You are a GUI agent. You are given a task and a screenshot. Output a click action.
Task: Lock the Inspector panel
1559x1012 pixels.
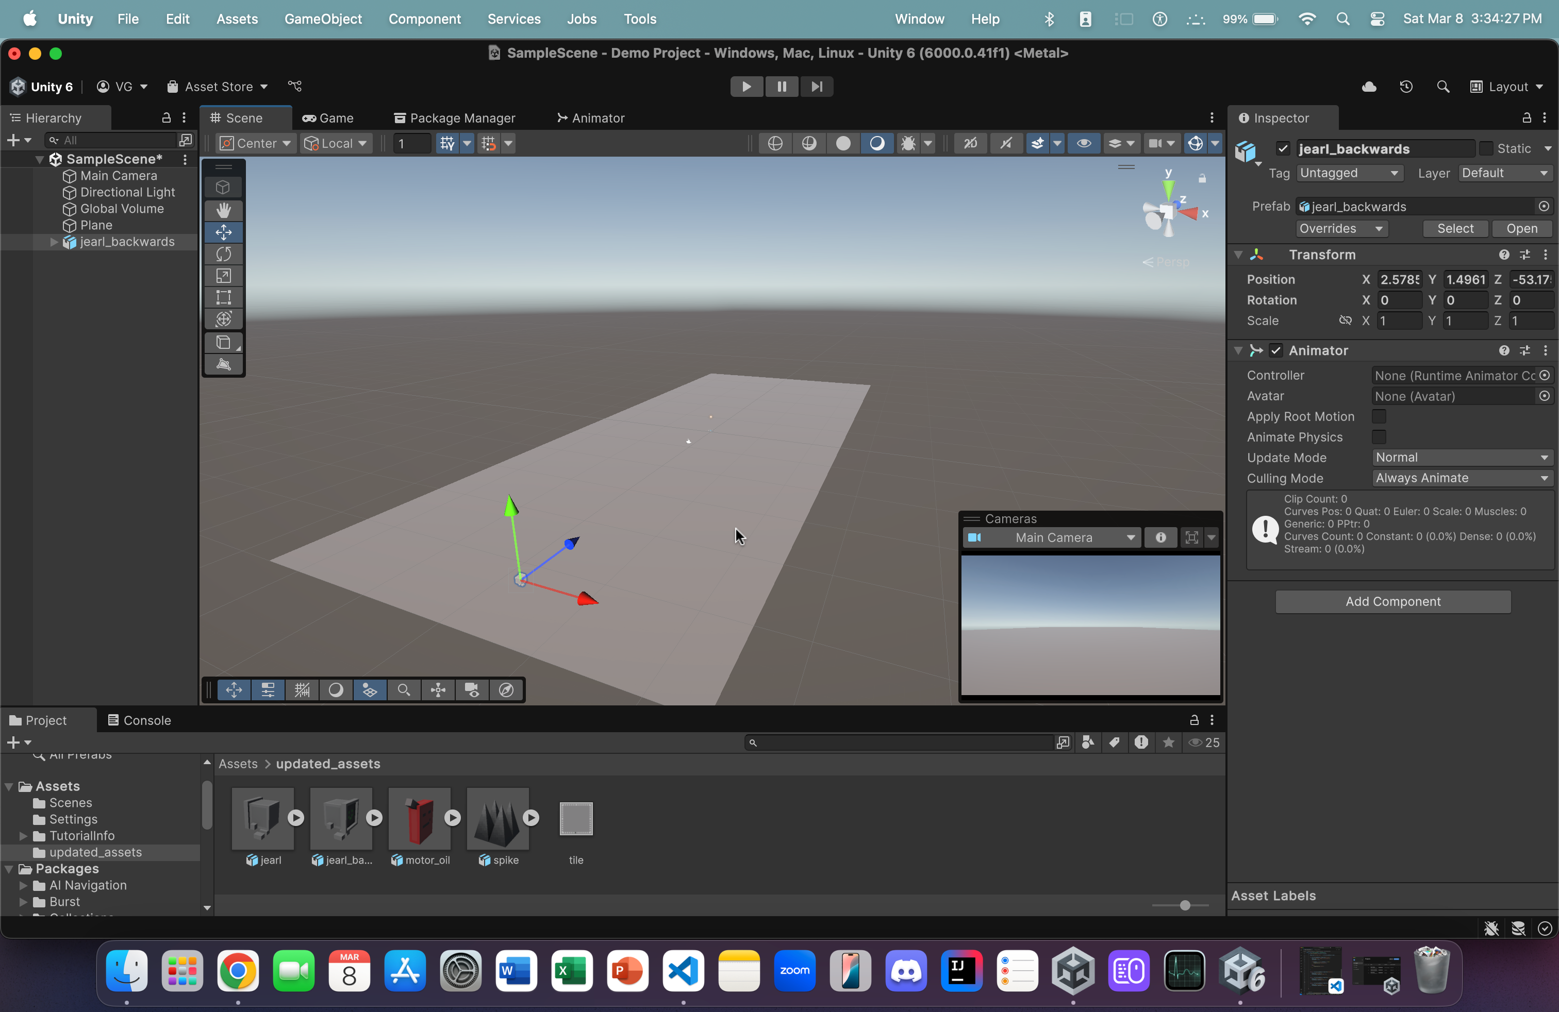pyautogui.click(x=1526, y=118)
